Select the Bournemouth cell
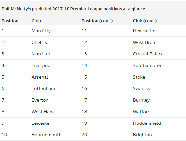 (46, 135)
